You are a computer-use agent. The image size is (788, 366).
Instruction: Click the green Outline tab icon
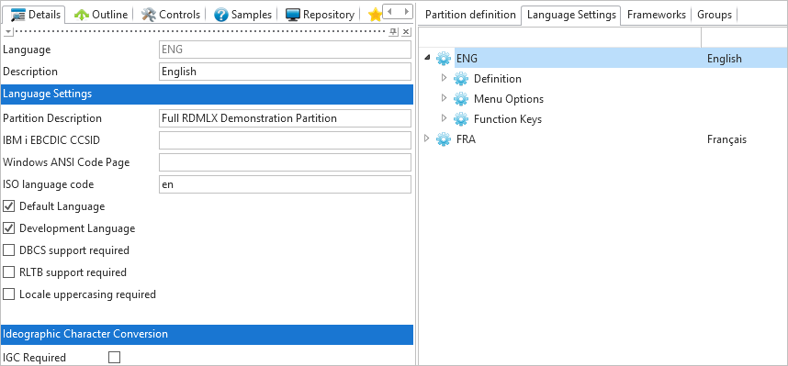click(x=82, y=15)
